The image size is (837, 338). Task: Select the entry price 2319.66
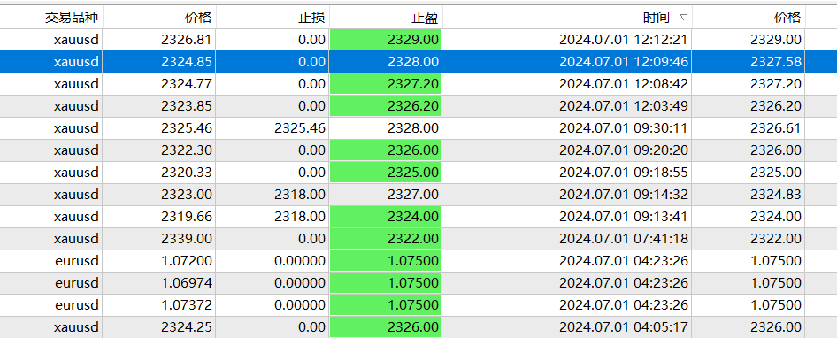[x=187, y=217]
